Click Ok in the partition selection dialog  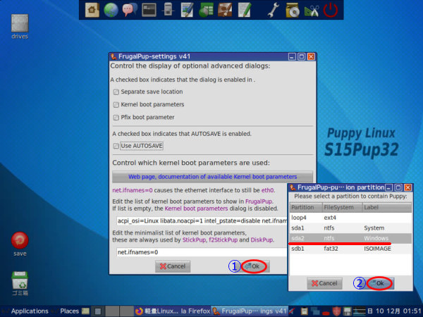(x=380, y=283)
